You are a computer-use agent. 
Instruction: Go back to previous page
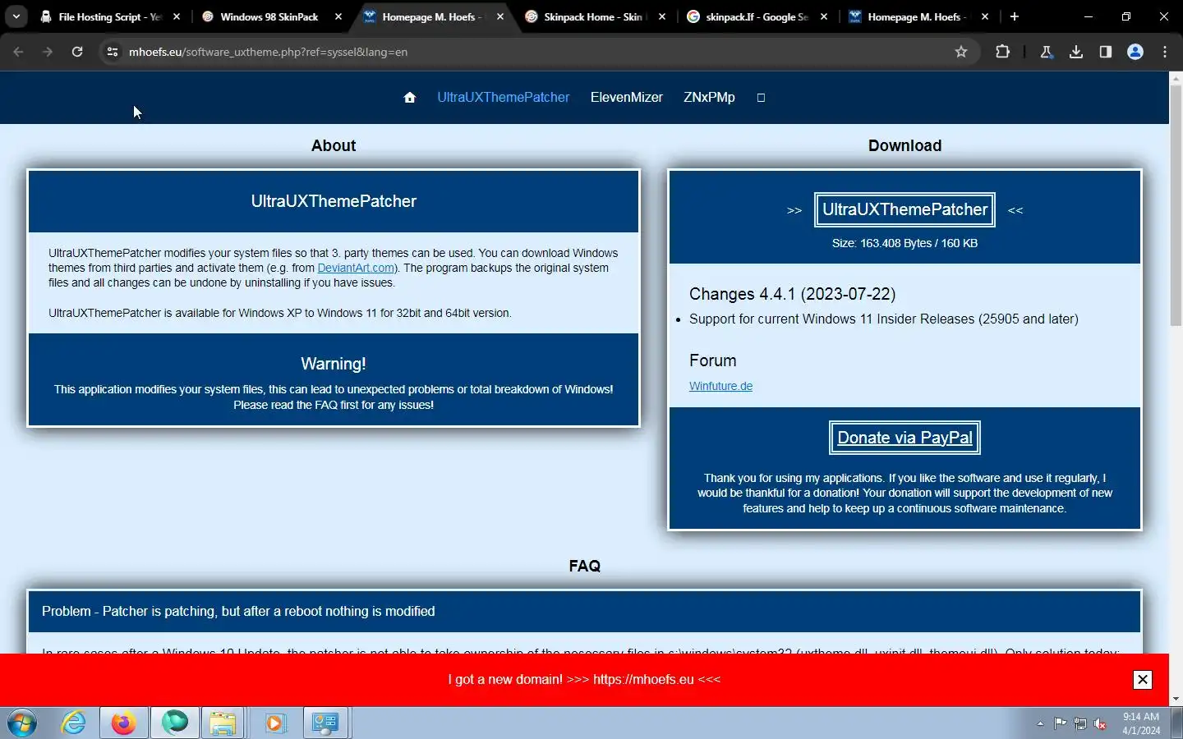pos(18,52)
